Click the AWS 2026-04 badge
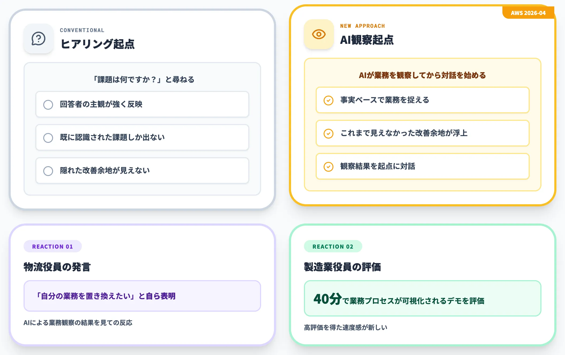 point(528,13)
